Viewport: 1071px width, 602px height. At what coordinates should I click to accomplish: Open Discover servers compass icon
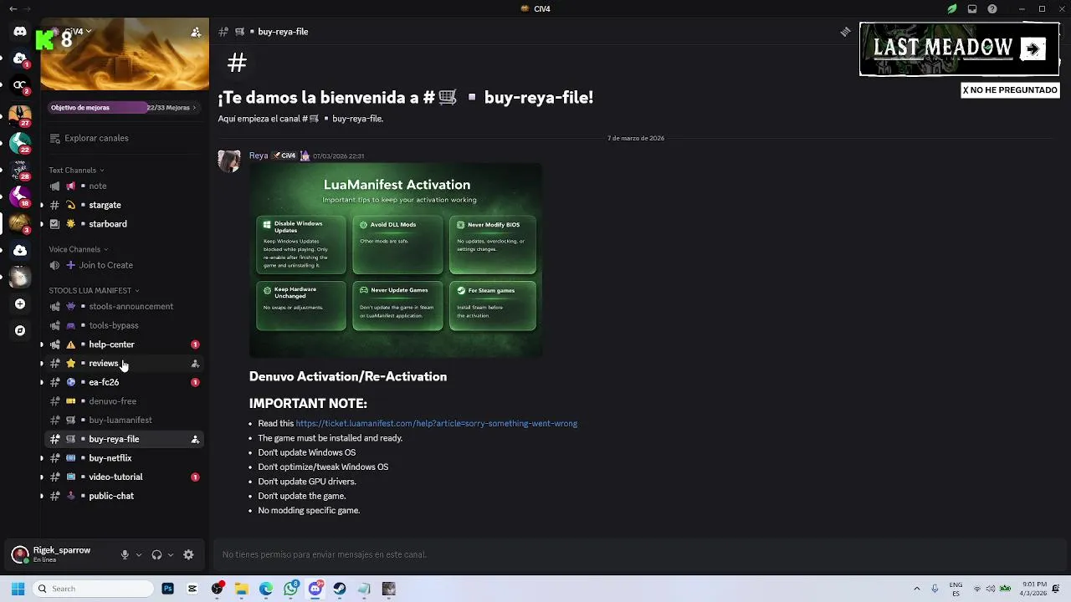tap(20, 331)
